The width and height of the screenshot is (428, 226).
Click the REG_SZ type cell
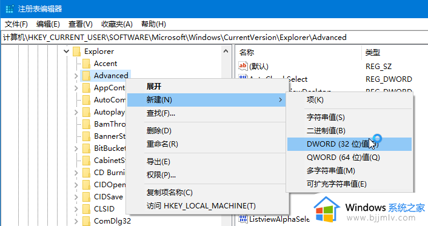378,66
